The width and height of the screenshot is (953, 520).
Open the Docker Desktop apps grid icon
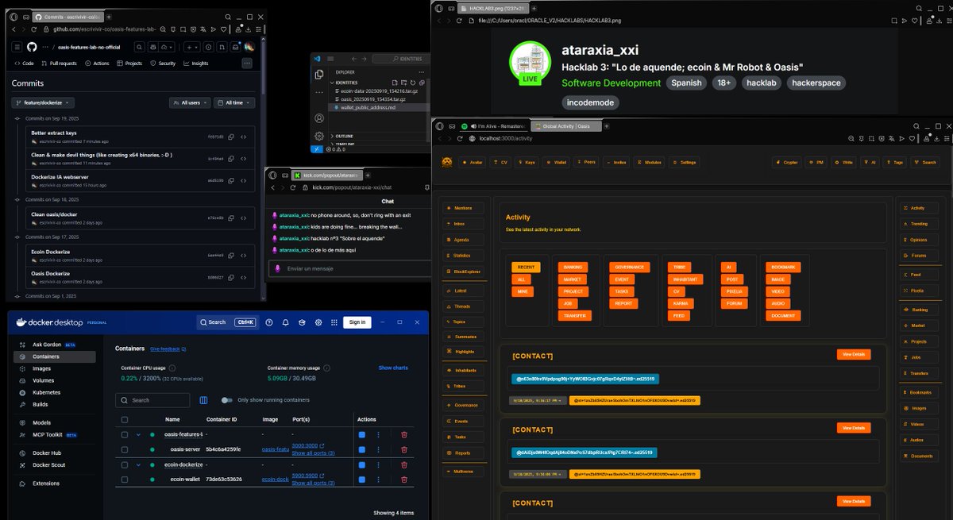point(334,322)
